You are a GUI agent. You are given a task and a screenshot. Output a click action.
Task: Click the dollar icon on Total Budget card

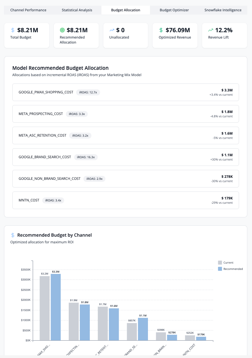point(13,30)
